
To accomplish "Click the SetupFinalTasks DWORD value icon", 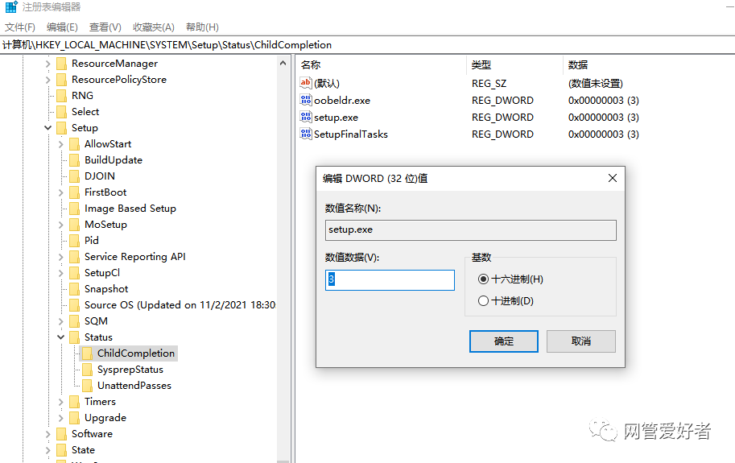I will (x=306, y=134).
